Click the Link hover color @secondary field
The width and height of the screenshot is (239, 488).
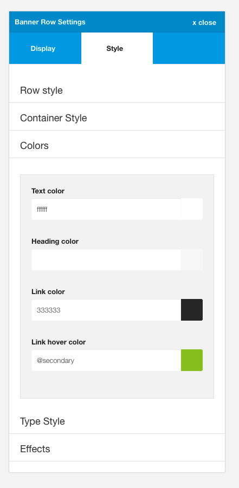coord(106,361)
